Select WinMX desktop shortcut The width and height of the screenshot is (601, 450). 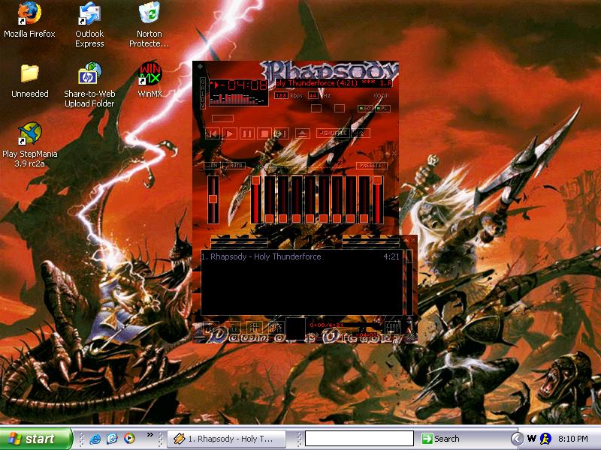pos(149,79)
